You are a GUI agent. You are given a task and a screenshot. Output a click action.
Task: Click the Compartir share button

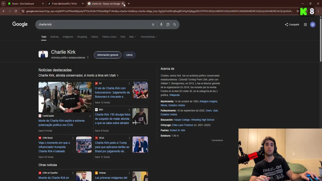(292, 25)
